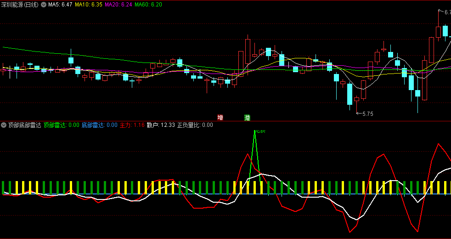The image size is (451, 239).
Task: Click the 底部雷达: 0.00 value
Action: (x=100, y=125)
